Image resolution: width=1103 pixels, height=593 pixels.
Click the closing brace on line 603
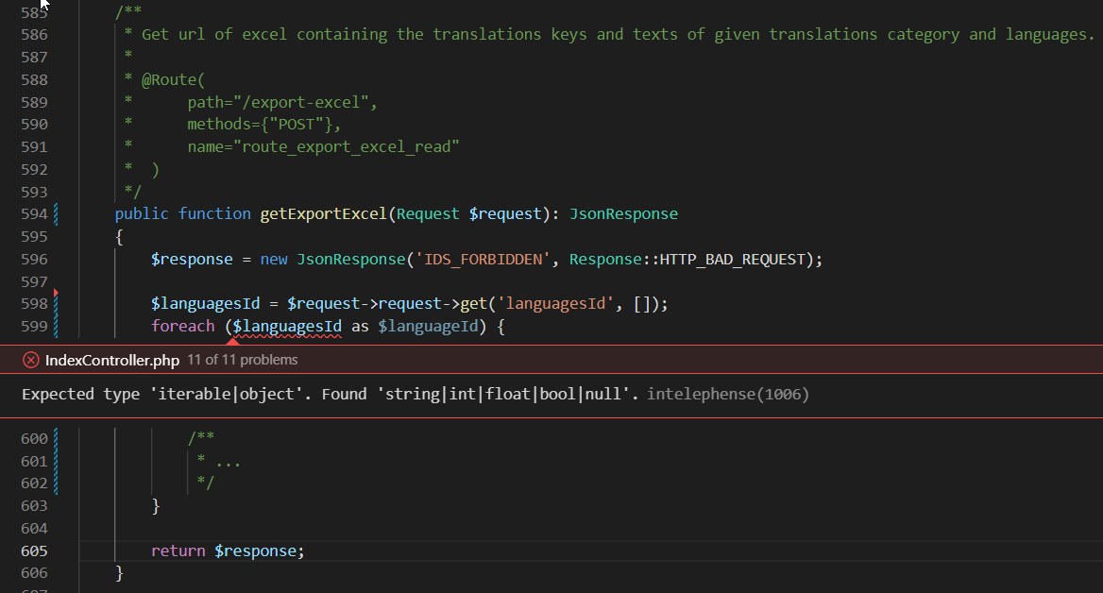click(x=156, y=506)
